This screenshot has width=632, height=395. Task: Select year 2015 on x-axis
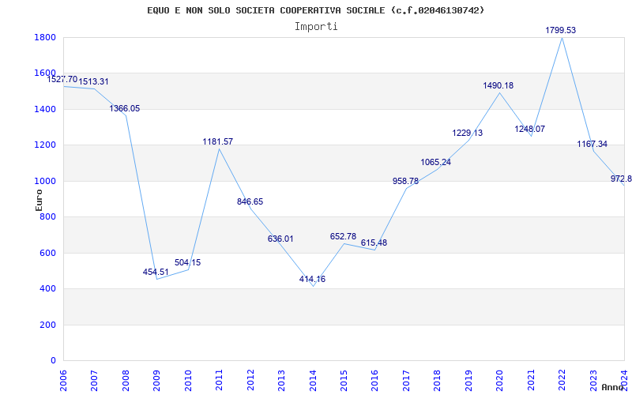click(344, 380)
